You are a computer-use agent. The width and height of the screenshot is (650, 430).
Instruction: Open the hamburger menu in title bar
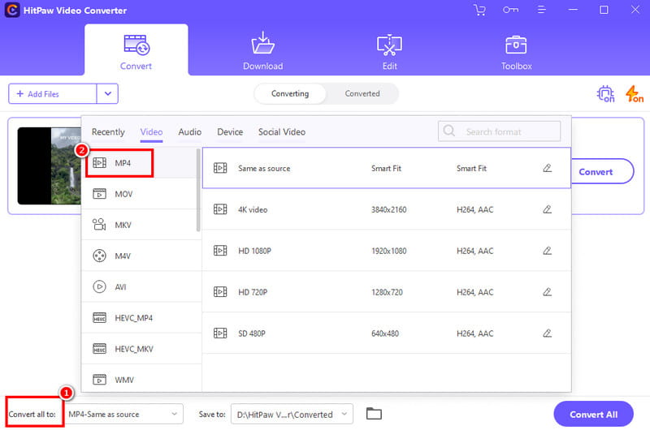[541, 10]
